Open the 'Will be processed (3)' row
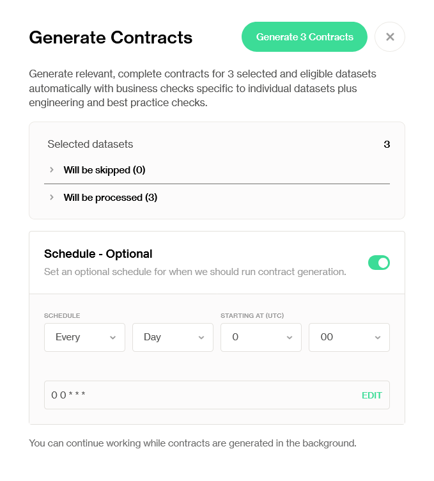Viewport: 434px width, 481px height. click(111, 198)
